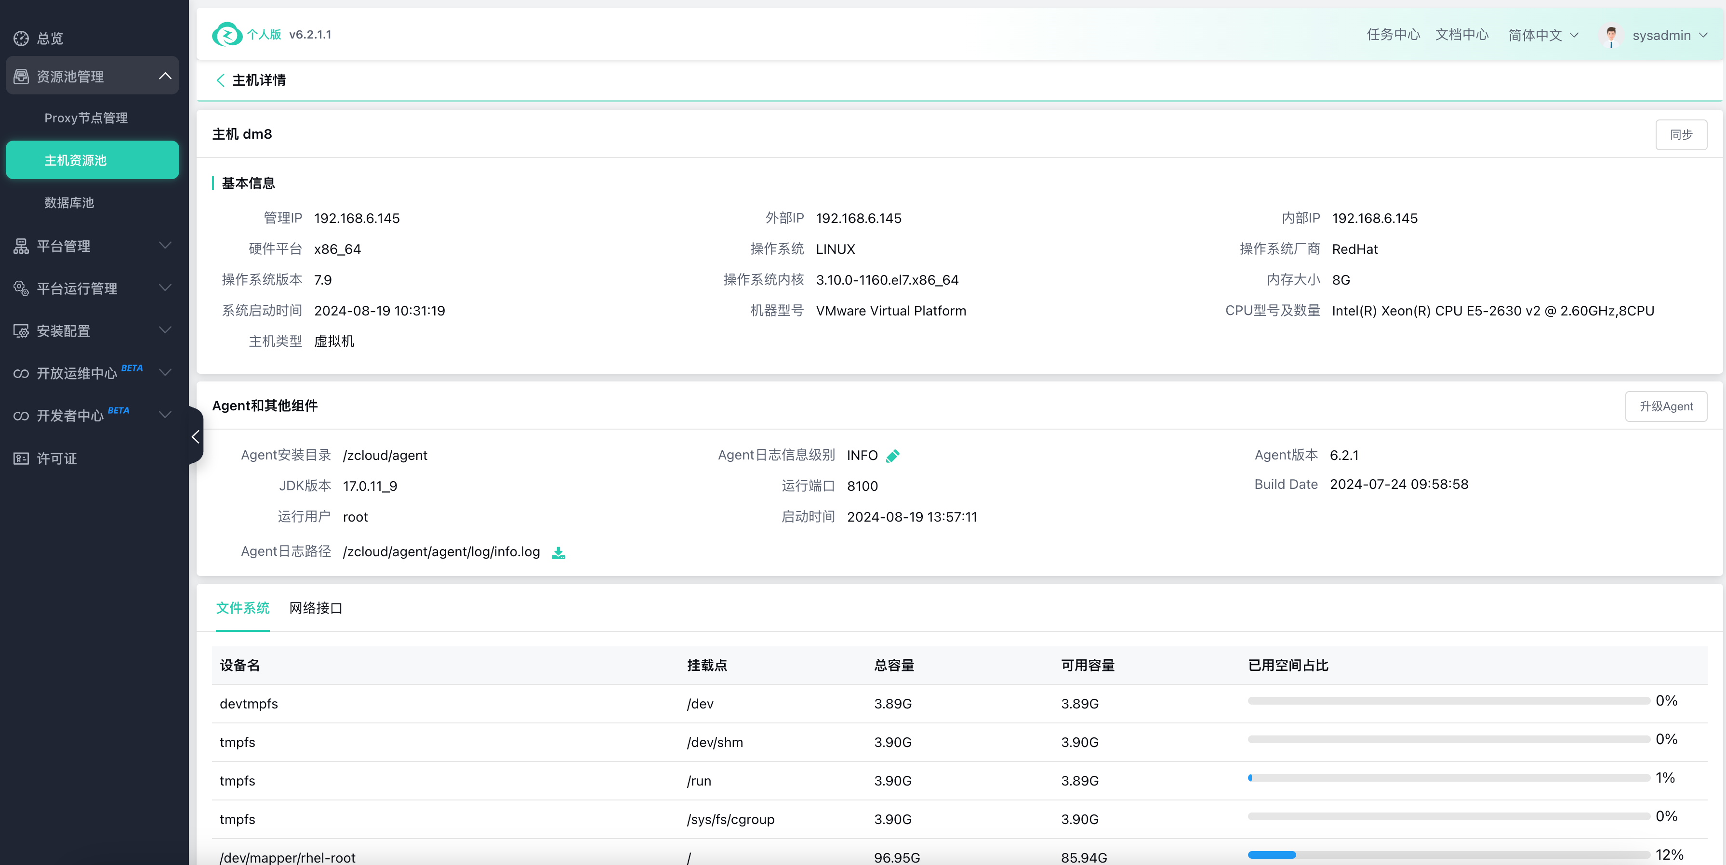Screen dimensions: 1726x865
Task: Expand the 平台运行管理 menu section
Action: pyautogui.click(x=165, y=288)
